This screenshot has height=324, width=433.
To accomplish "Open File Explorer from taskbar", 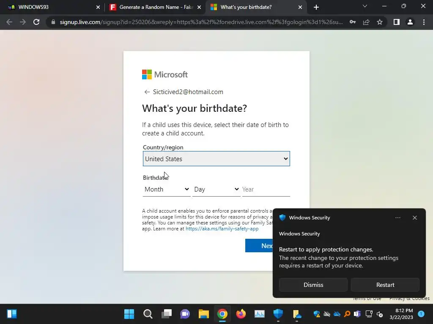I will coord(204,314).
